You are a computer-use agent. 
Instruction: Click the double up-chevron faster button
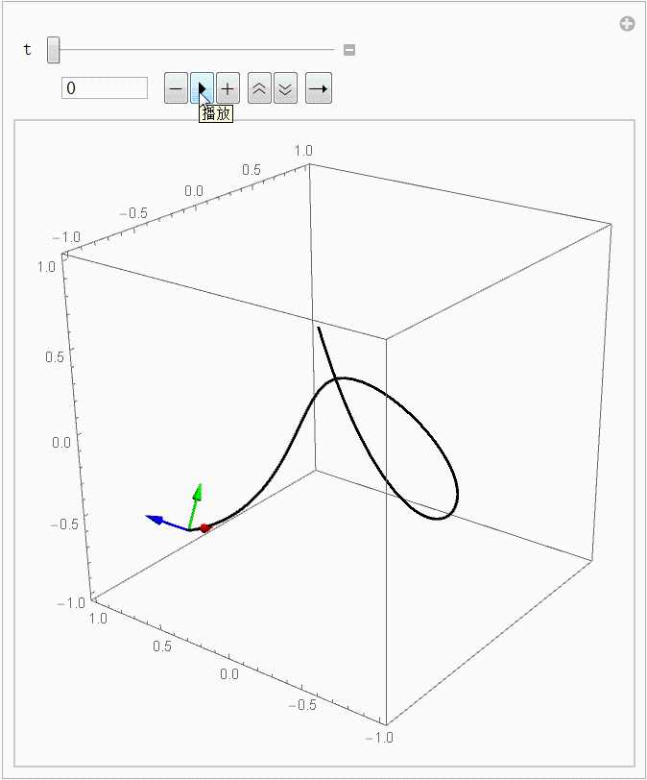(x=259, y=88)
